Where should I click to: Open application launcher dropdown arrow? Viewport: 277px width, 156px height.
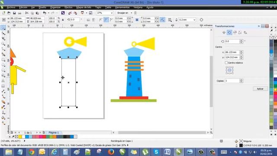click(x=87, y=13)
